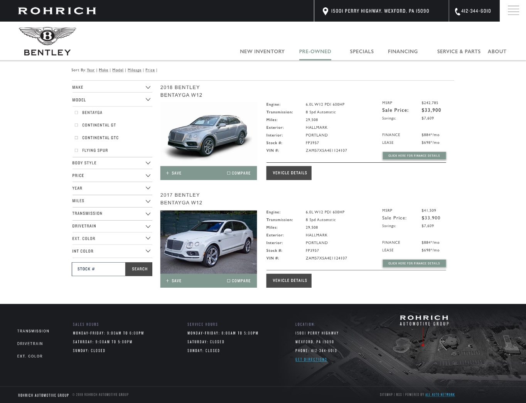Expand the Make filter

[112, 87]
